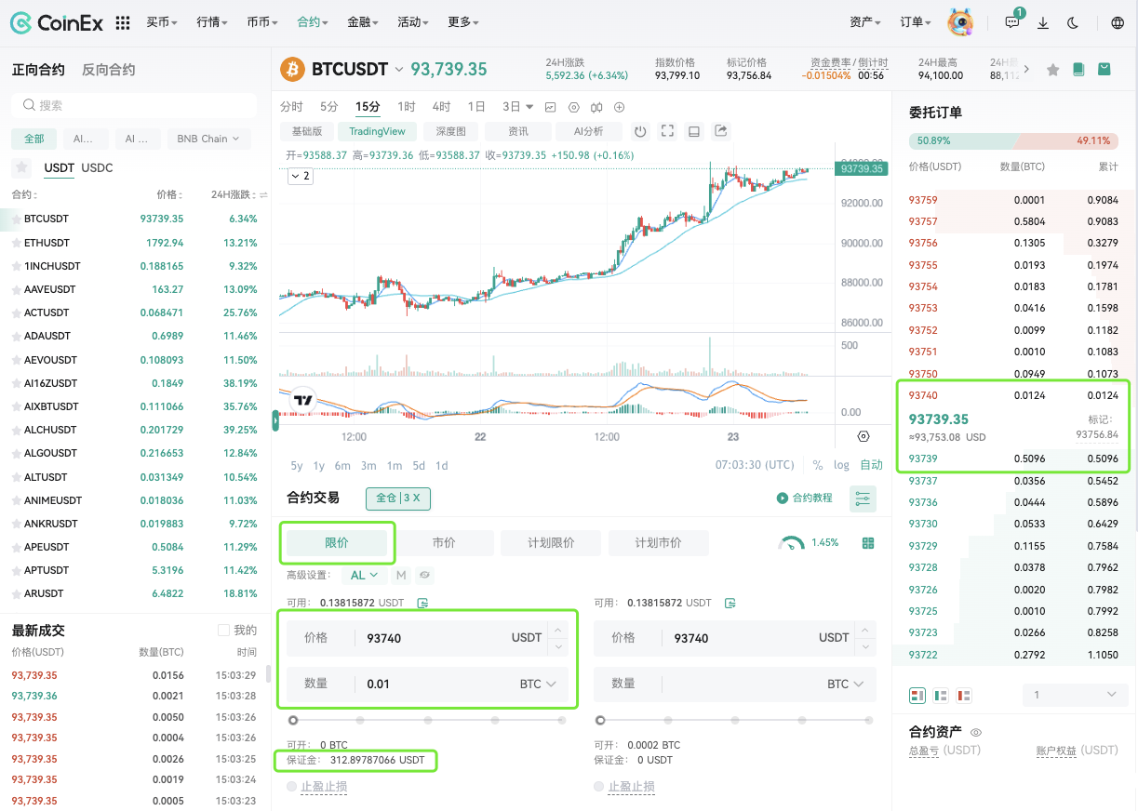The height and width of the screenshot is (811, 1138).
Task: Open the green grid layout icon
Action: coord(868,543)
